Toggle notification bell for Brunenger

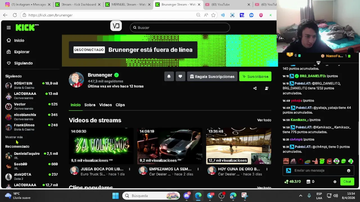pyautogui.click(x=169, y=76)
